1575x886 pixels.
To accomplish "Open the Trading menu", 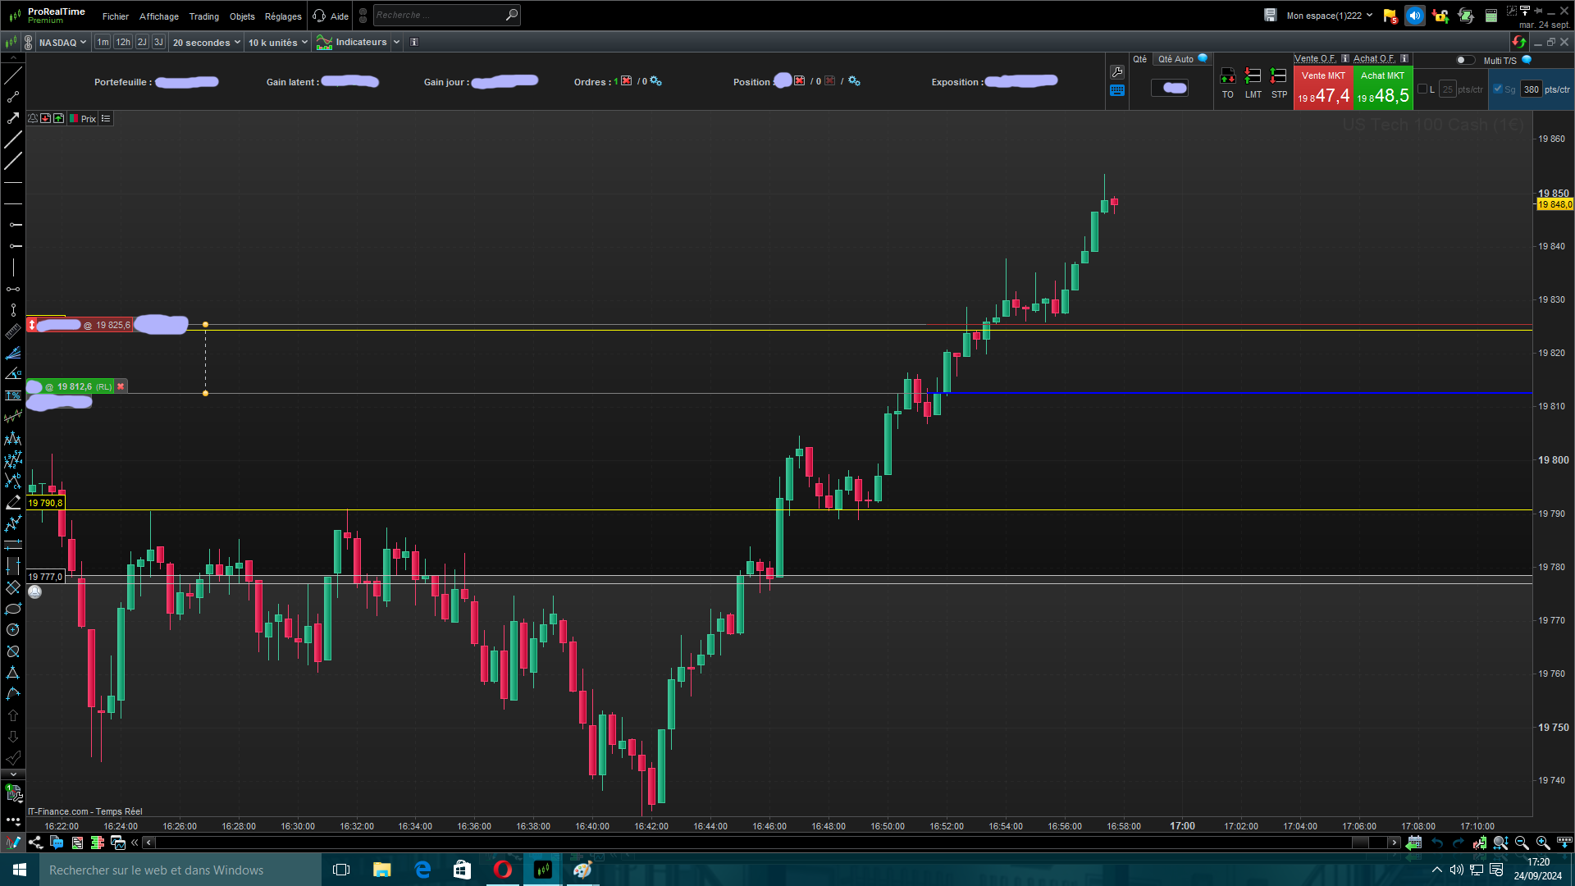I will (x=203, y=16).
